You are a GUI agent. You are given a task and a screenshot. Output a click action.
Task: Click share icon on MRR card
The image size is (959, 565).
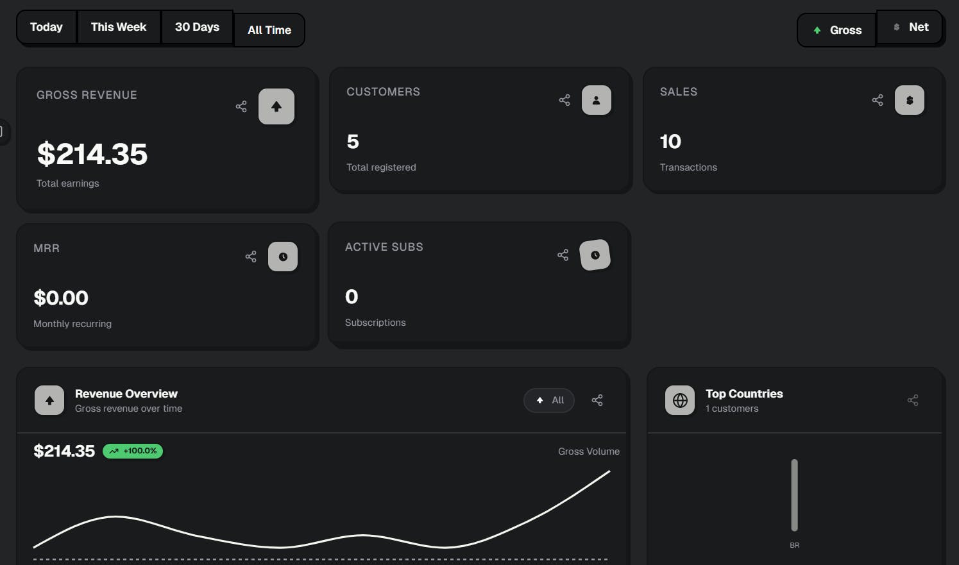(x=251, y=257)
